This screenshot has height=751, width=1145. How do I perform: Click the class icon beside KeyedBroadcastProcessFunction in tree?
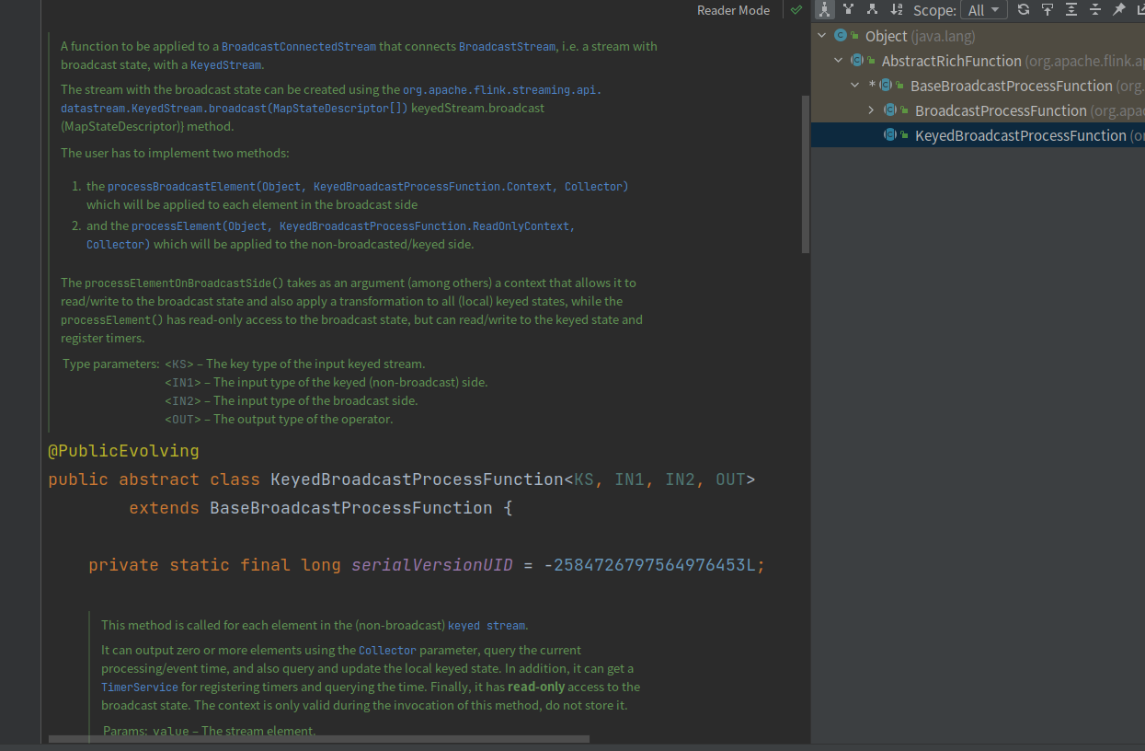click(890, 135)
